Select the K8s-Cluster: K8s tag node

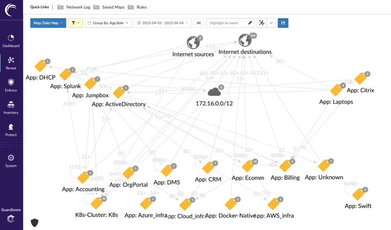97,203
